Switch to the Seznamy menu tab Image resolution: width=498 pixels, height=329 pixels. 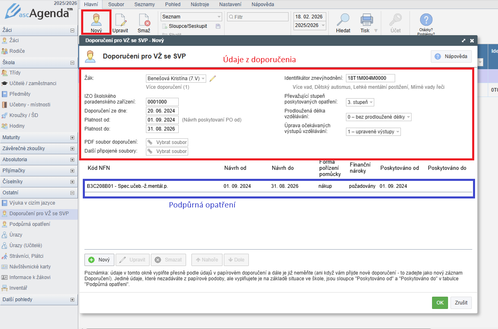coord(145,5)
